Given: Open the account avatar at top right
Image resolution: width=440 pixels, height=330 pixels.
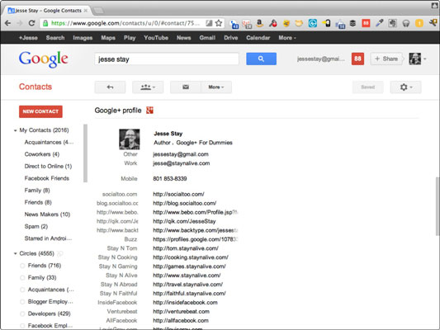Looking at the screenshot, I should tap(414, 59).
